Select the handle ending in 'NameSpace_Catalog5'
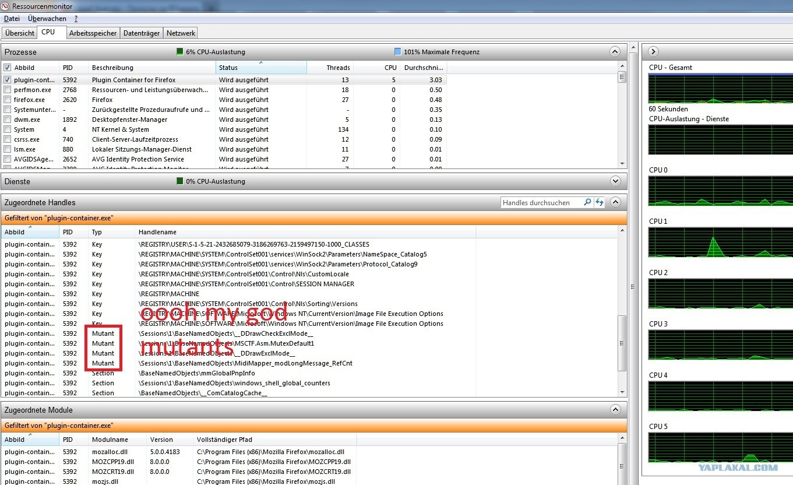793x485 pixels. pyautogui.click(x=283, y=254)
